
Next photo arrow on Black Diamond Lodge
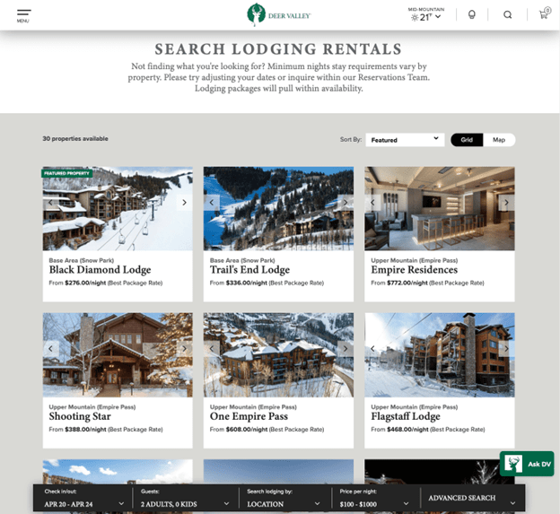click(184, 203)
